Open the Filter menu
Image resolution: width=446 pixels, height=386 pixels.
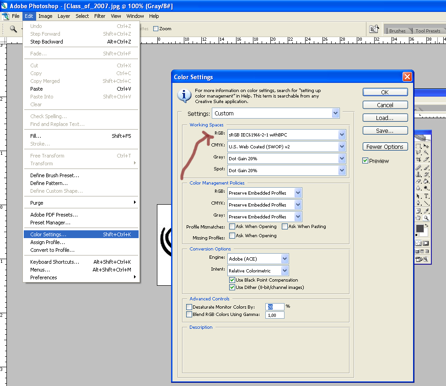pyautogui.click(x=100, y=16)
